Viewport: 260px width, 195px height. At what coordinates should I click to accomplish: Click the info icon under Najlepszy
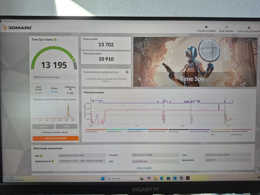click(70, 89)
